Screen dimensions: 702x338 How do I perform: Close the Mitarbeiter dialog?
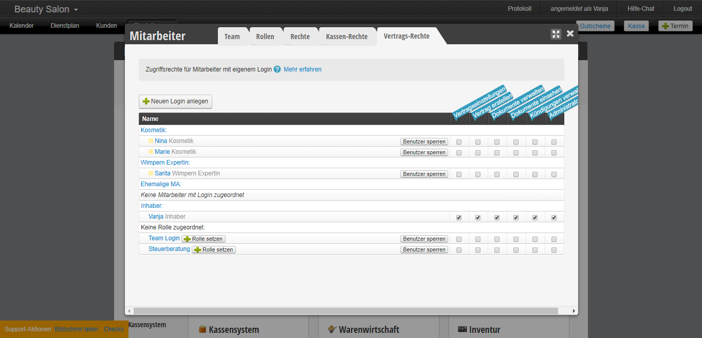click(570, 33)
